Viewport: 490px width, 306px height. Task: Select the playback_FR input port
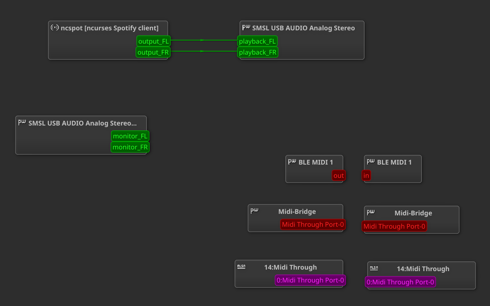tap(258, 52)
